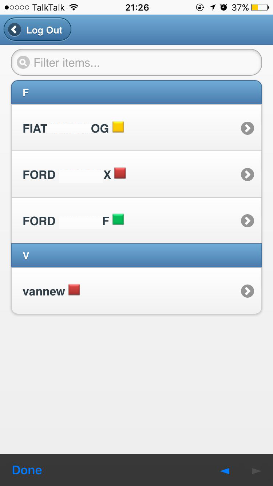The height and width of the screenshot is (486, 273).
Task: Tap the V section header
Action: 136,256
